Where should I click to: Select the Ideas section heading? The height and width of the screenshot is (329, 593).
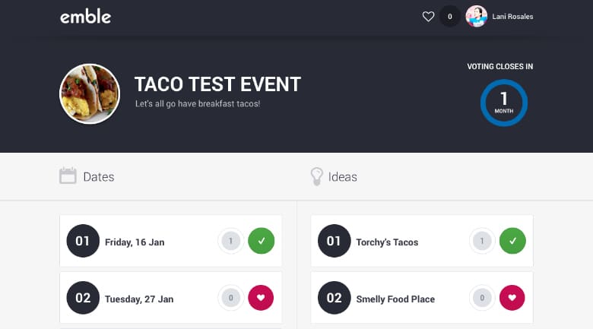(x=342, y=177)
